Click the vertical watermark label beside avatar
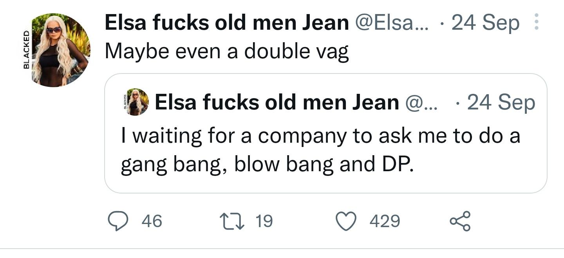The image size is (564, 258). [x=26, y=50]
